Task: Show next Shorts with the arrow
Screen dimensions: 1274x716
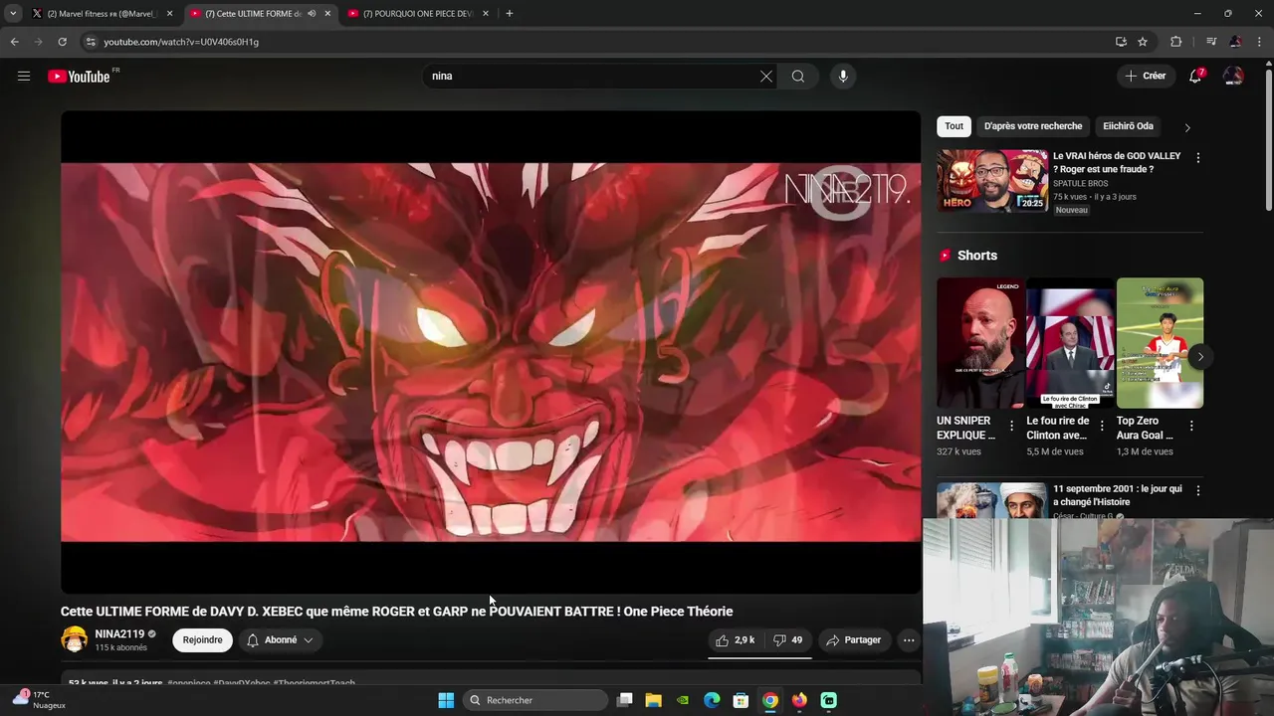Action: click(x=1200, y=356)
